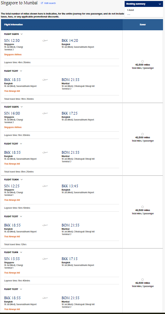Expand FLIGHT TG414 details chevron
The image size is (165, 314).
point(21,252)
